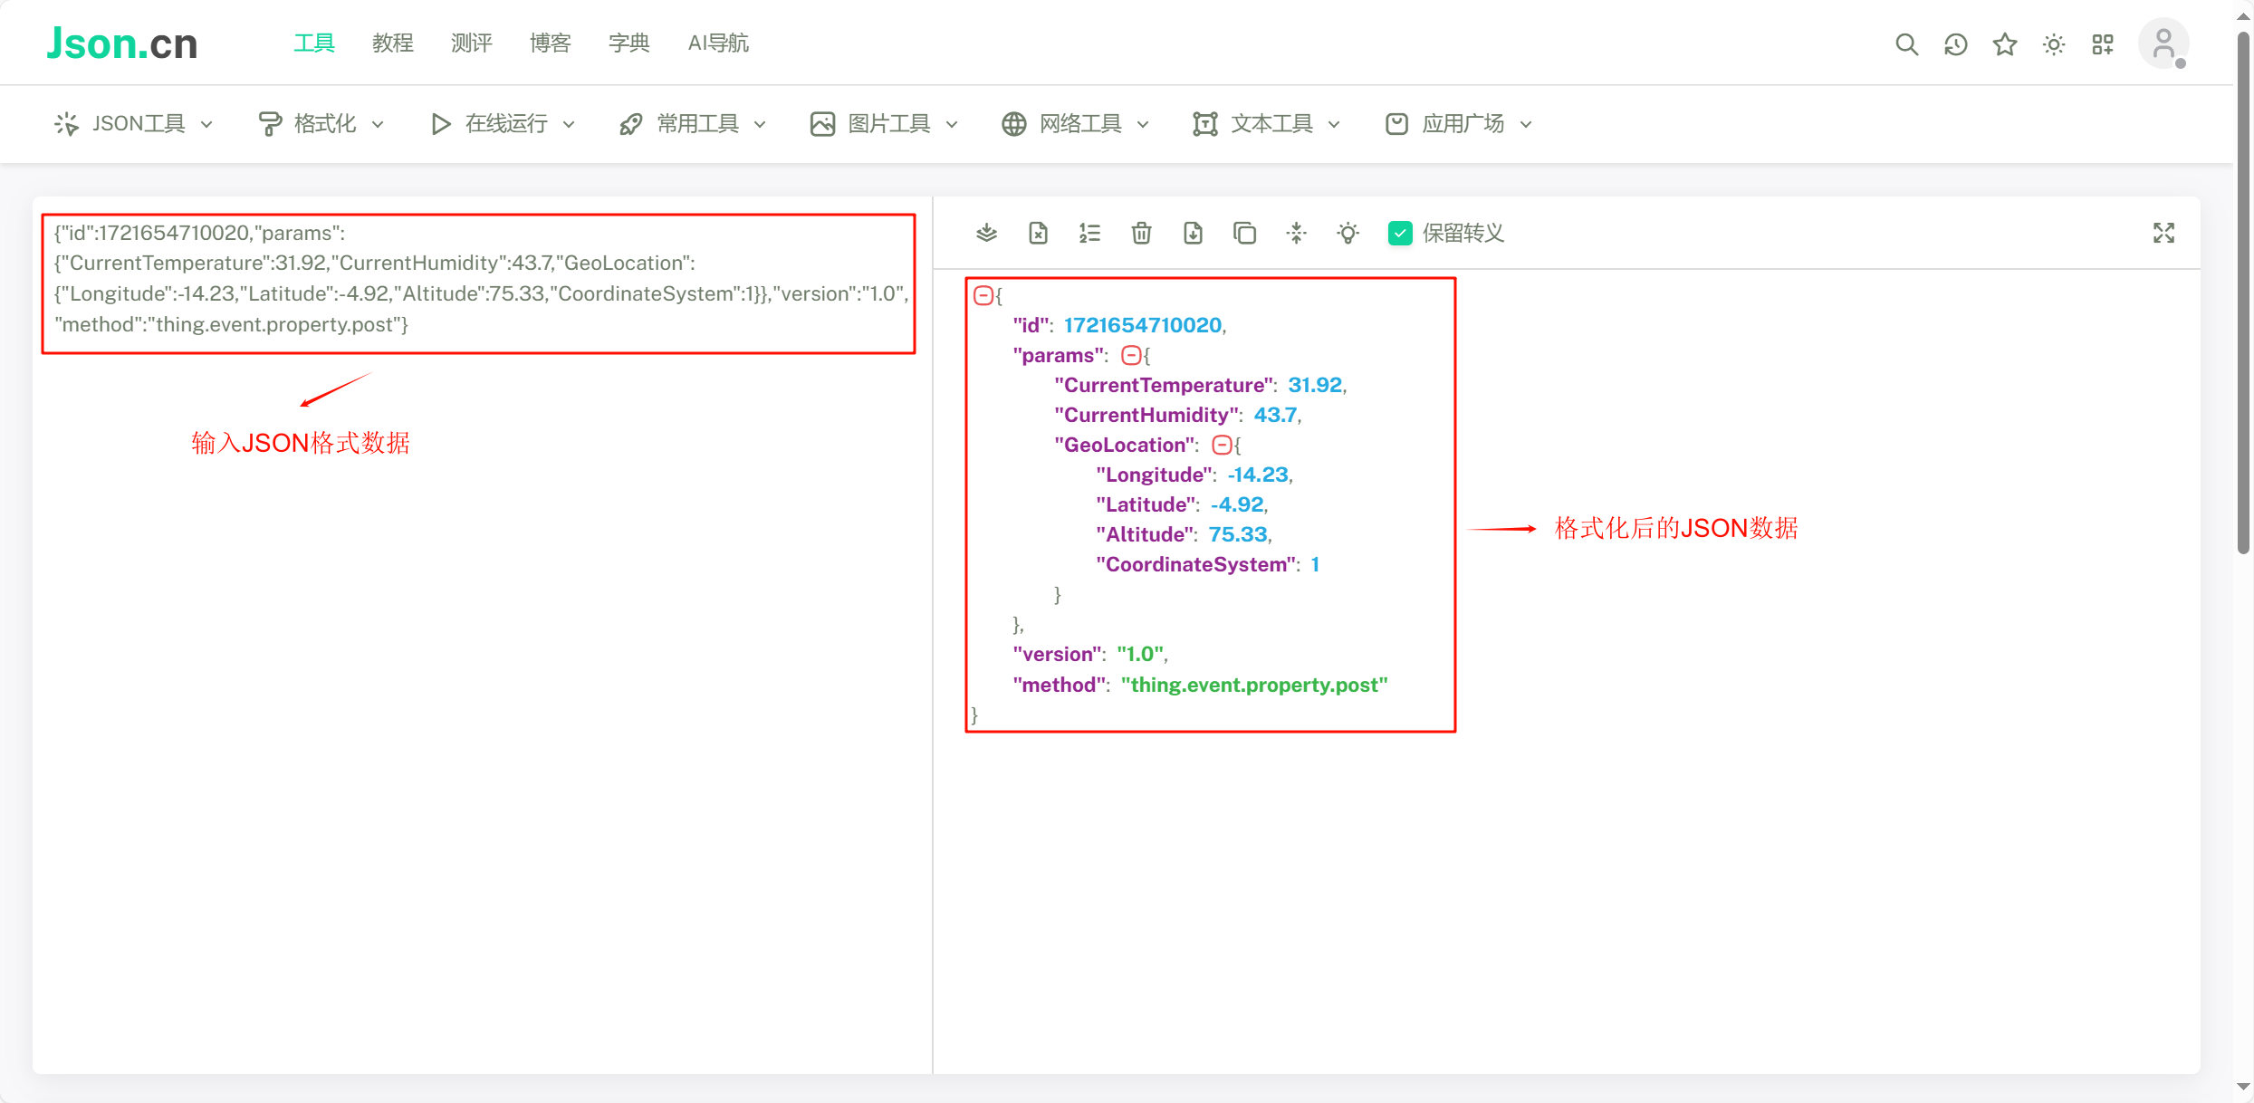
Task: Collapse the root JSON object node
Action: [983, 295]
